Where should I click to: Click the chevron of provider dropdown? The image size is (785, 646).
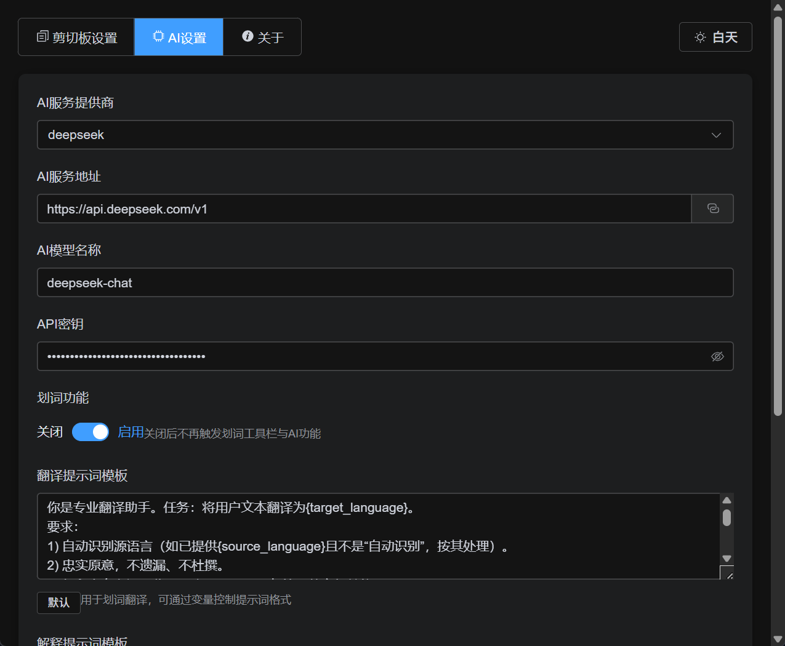click(716, 135)
